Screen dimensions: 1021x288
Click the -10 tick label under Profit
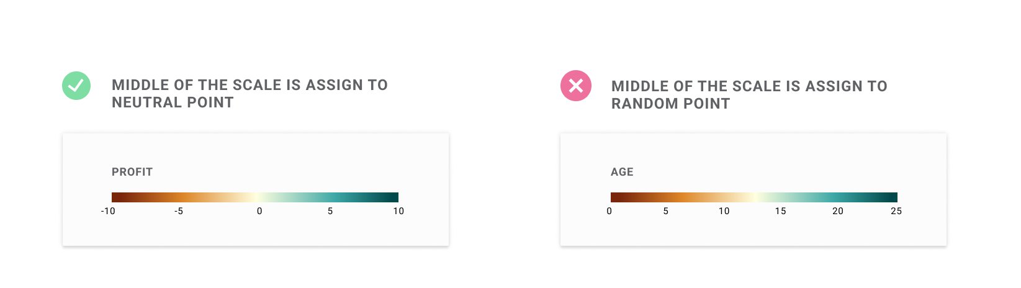click(108, 211)
